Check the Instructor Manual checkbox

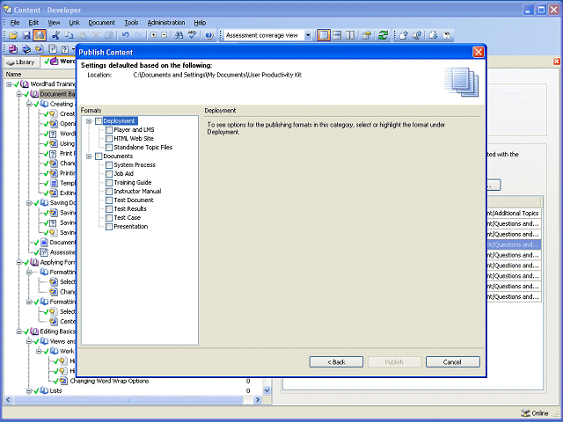109,192
